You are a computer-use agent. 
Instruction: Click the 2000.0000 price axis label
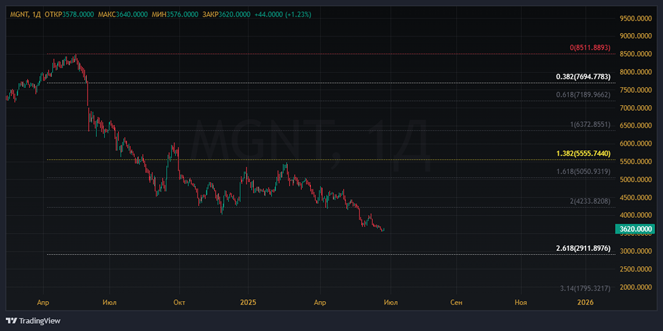pyautogui.click(x=636, y=287)
